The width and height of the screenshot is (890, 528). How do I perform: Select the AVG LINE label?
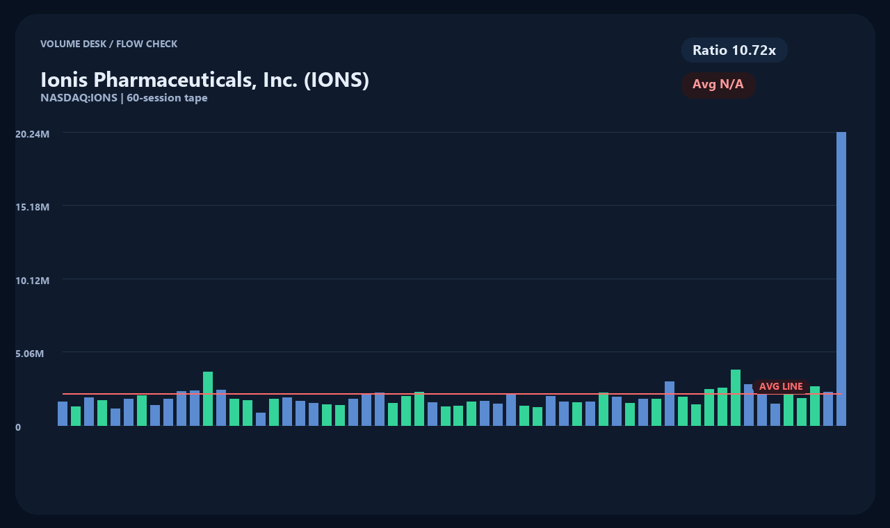coord(781,386)
